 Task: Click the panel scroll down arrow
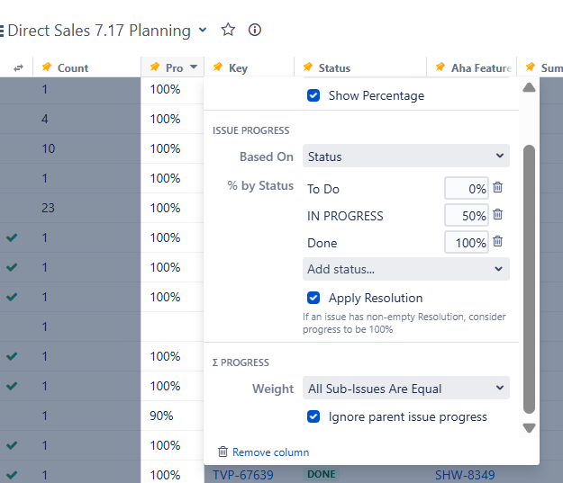[x=529, y=428]
